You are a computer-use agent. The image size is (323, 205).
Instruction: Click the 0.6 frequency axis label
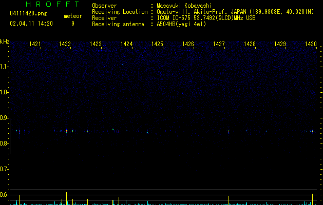click(4, 195)
